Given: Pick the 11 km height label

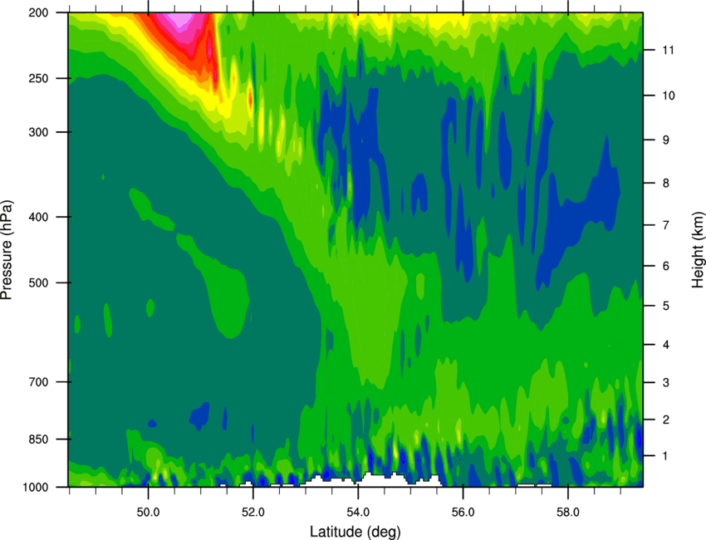Looking at the screenshot, I should pyautogui.click(x=669, y=50).
